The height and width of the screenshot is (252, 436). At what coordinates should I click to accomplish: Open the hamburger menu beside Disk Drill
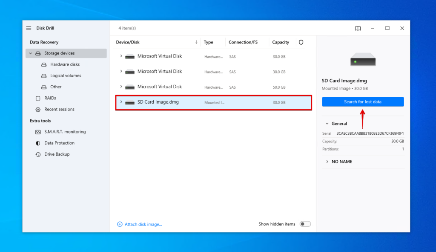point(29,28)
